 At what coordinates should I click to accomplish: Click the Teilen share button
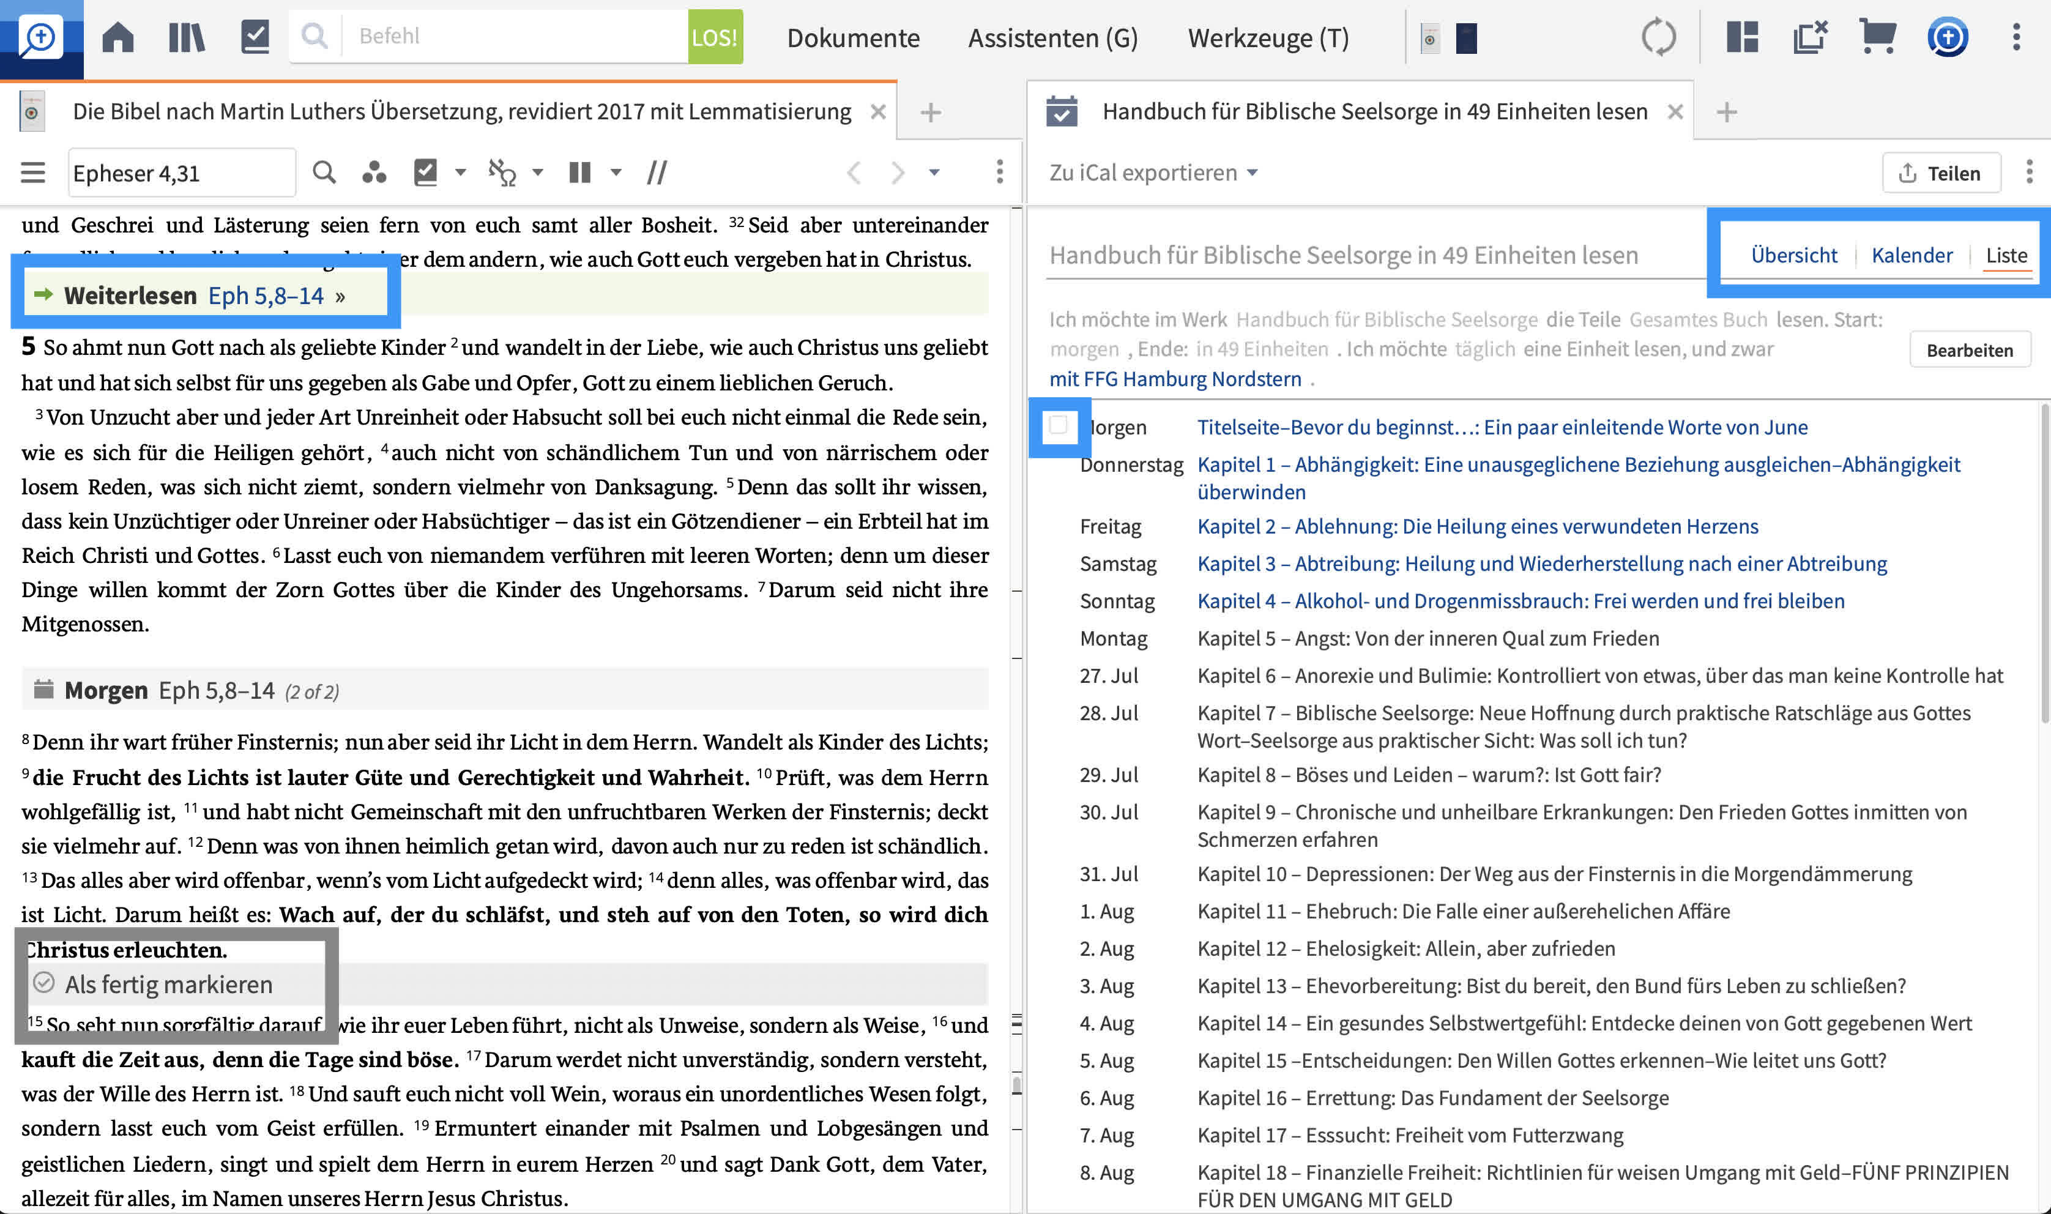[1941, 173]
